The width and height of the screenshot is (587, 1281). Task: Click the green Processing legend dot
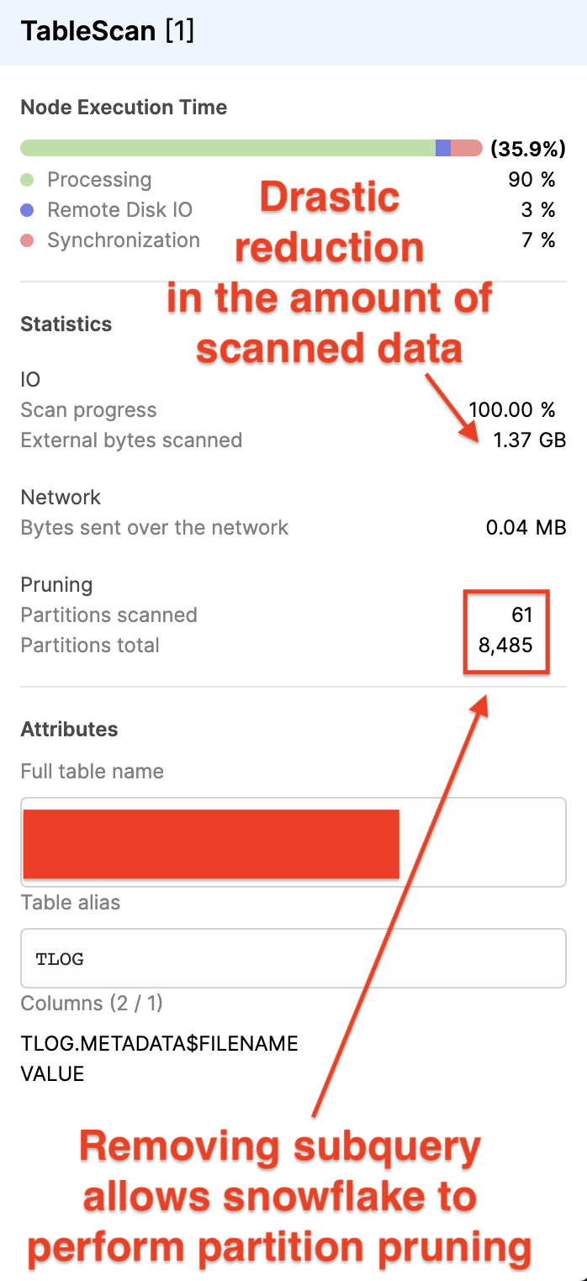pyautogui.click(x=27, y=180)
